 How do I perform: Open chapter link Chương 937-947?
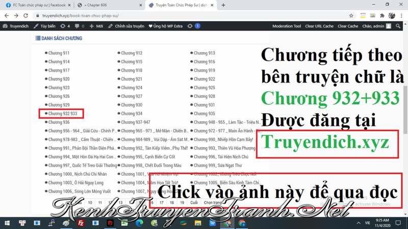[x=136, y=122]
